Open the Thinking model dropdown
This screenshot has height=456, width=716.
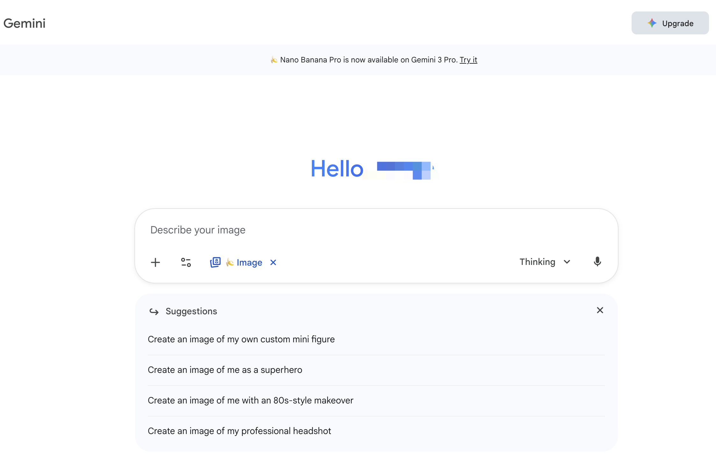tap(537, 262)
